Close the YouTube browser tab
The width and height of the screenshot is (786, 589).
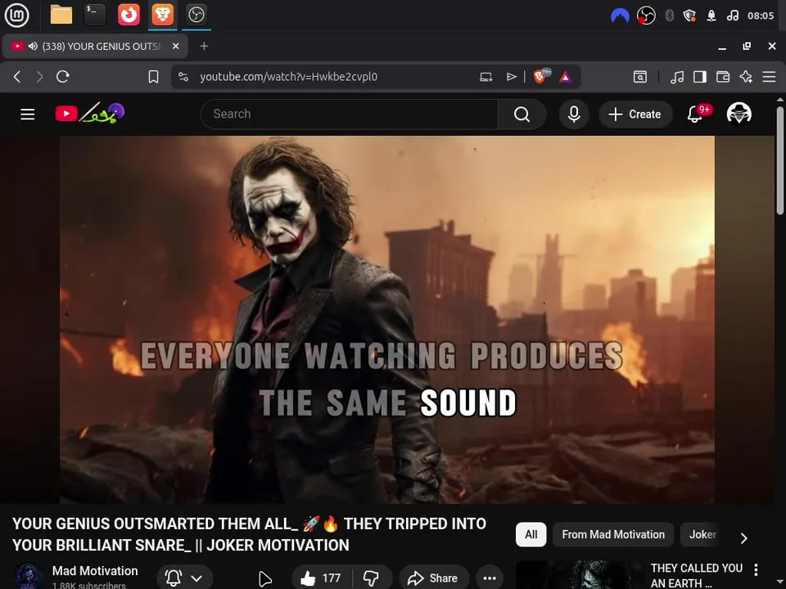175,46
